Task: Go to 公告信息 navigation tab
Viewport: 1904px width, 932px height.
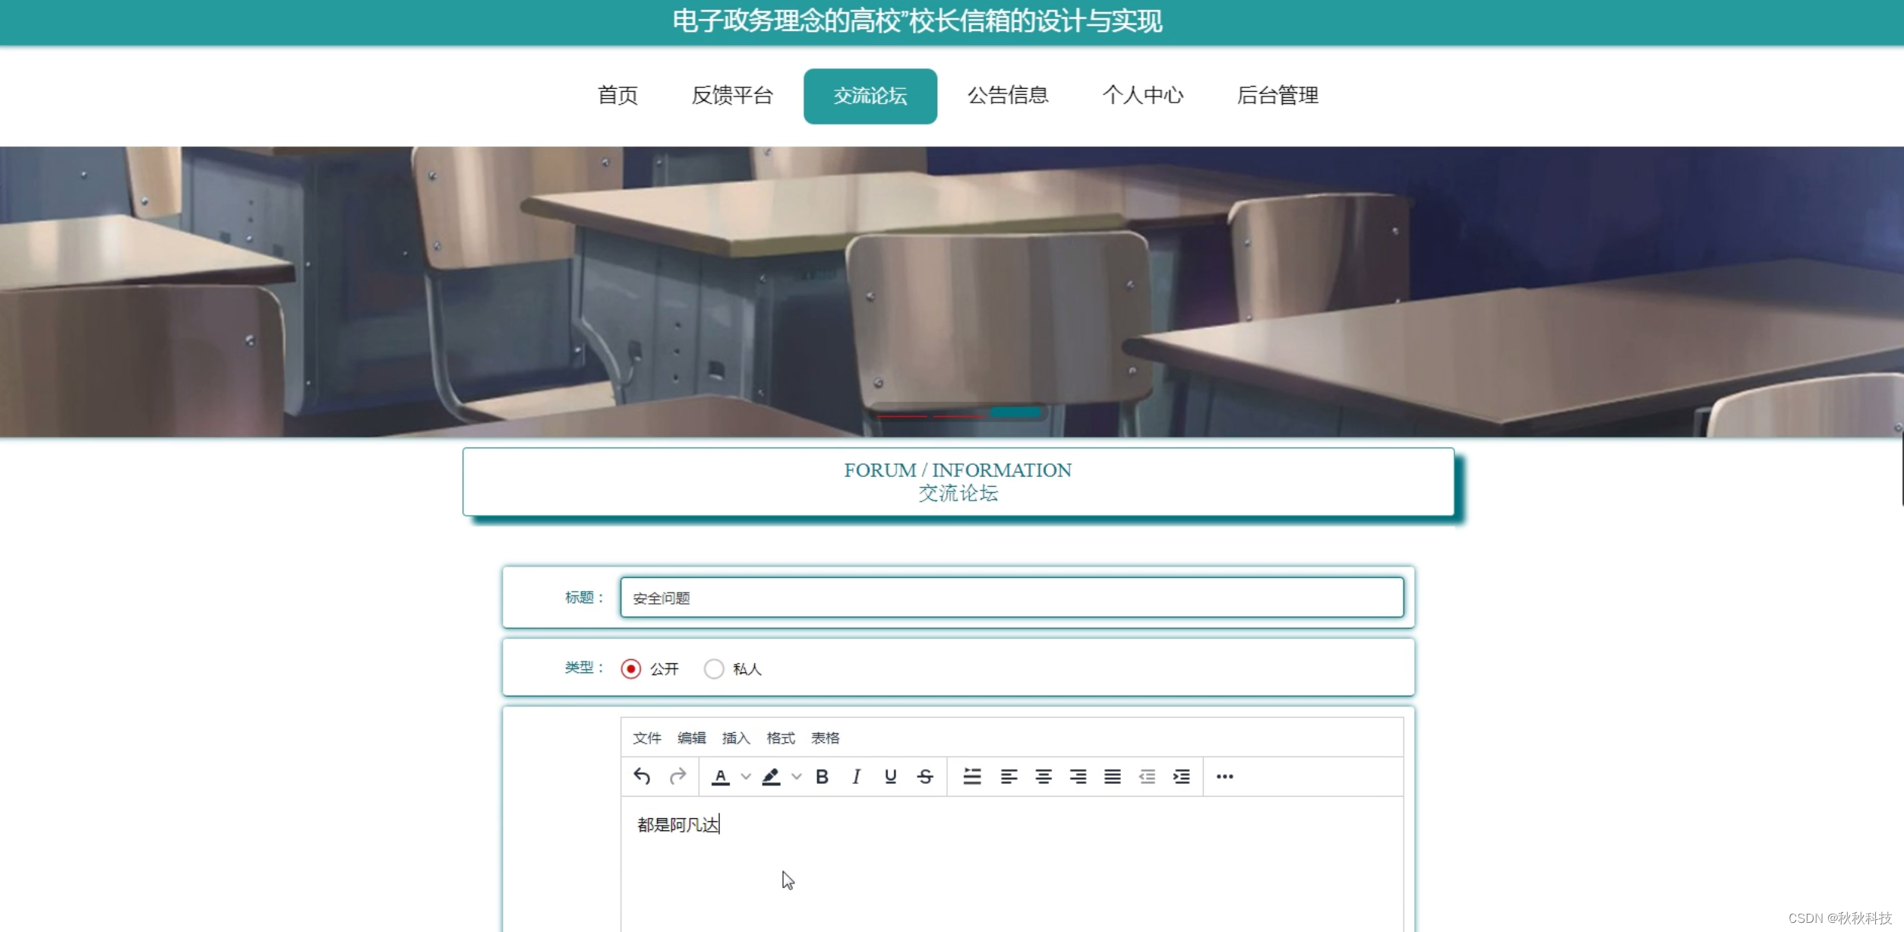Action: tap(1008, 96)
